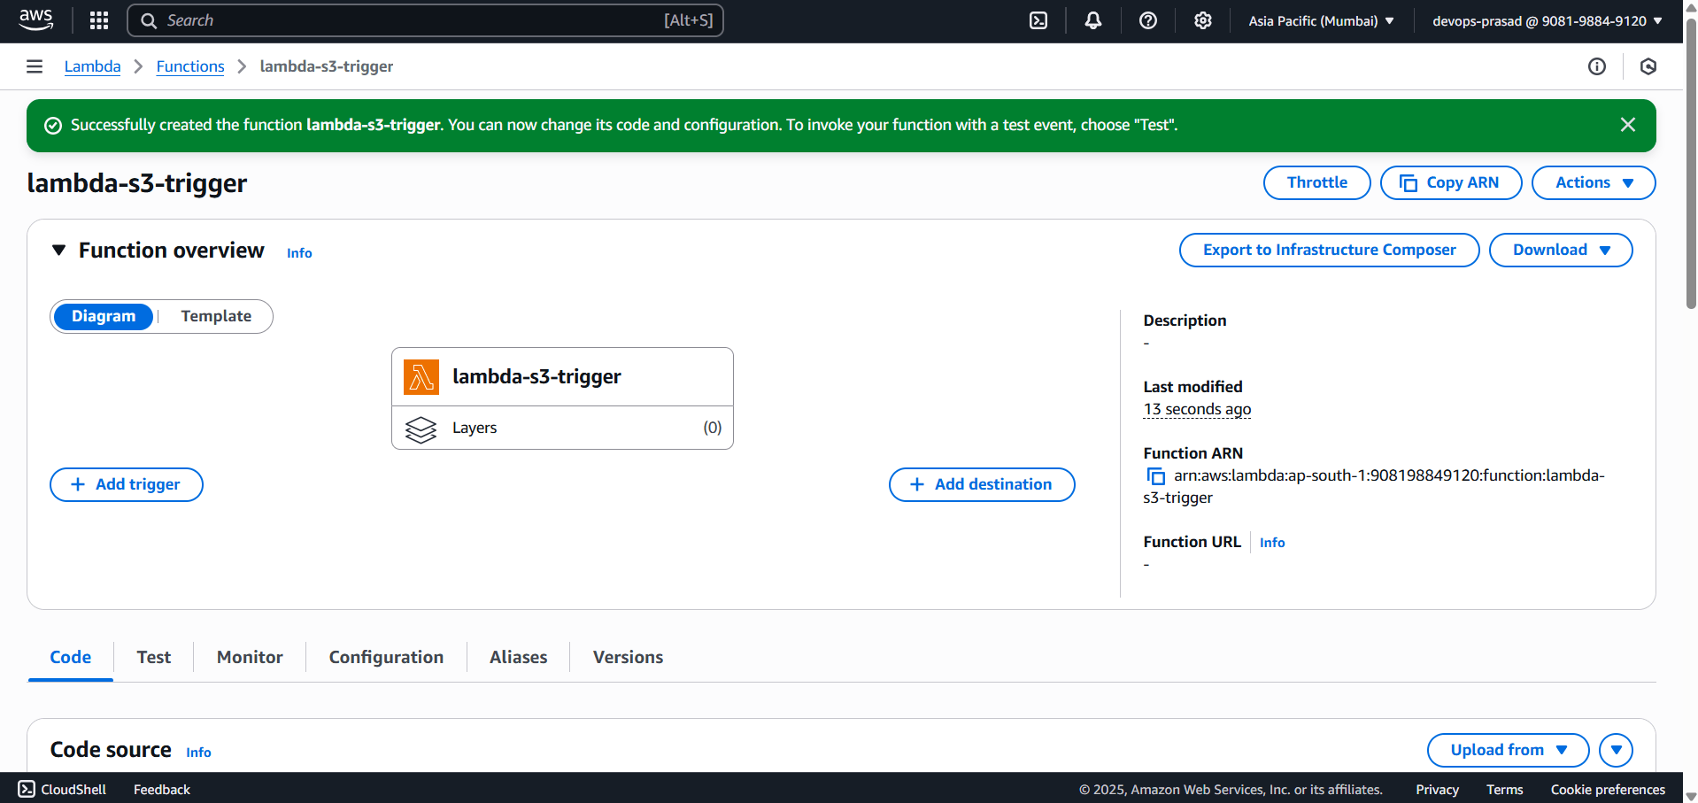The width and height of the screenshot is (1698, 803).
Task: Open the Upload from dropdown
Action: (x=1508, y=750)
